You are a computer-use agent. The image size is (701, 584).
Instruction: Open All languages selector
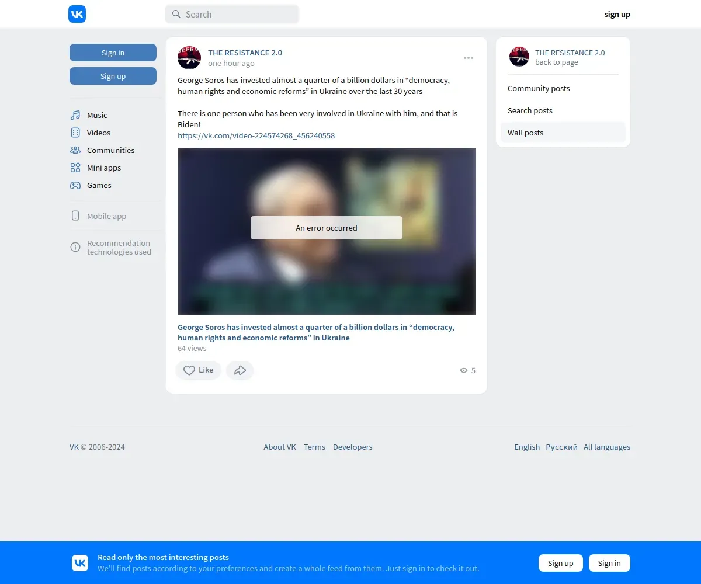point(607,447)
